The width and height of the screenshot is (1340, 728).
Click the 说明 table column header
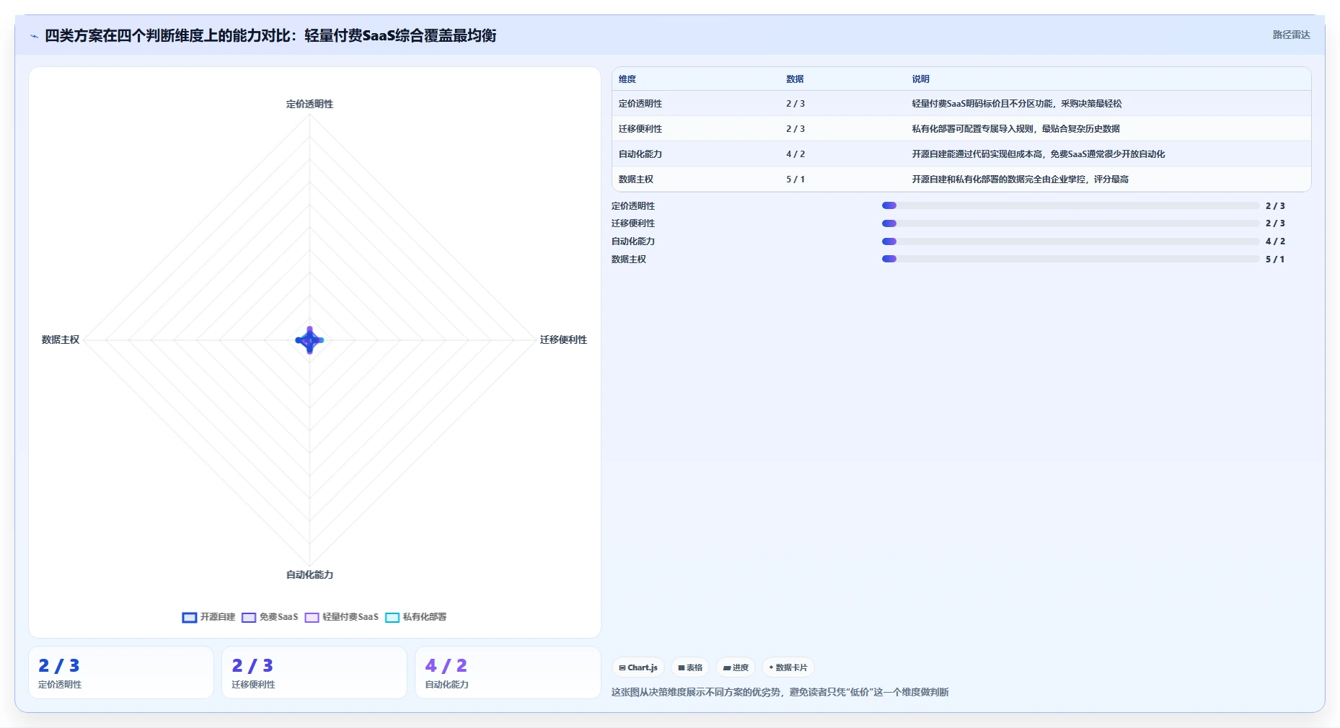[x=921, y=79]
